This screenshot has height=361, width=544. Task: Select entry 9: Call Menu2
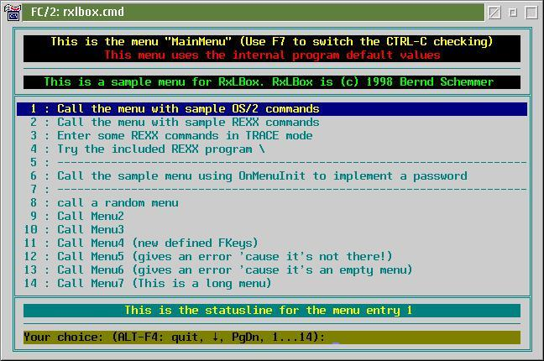(272, 217)
